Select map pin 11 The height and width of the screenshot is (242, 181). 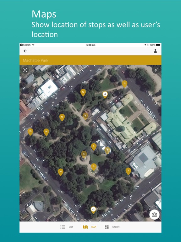(x=124, y=84)
